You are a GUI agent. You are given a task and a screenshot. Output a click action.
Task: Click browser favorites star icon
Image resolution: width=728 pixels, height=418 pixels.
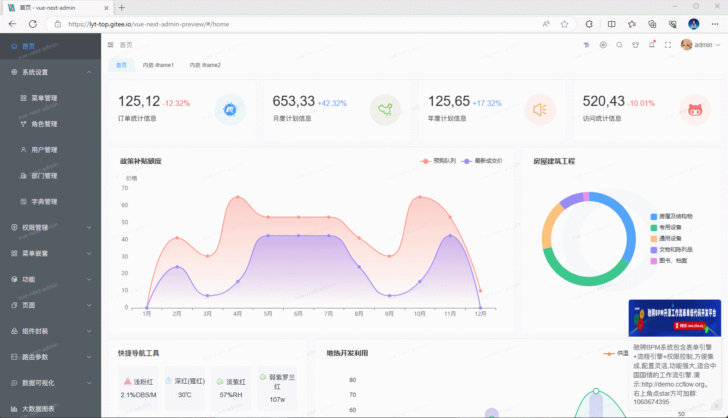[564, 24]
